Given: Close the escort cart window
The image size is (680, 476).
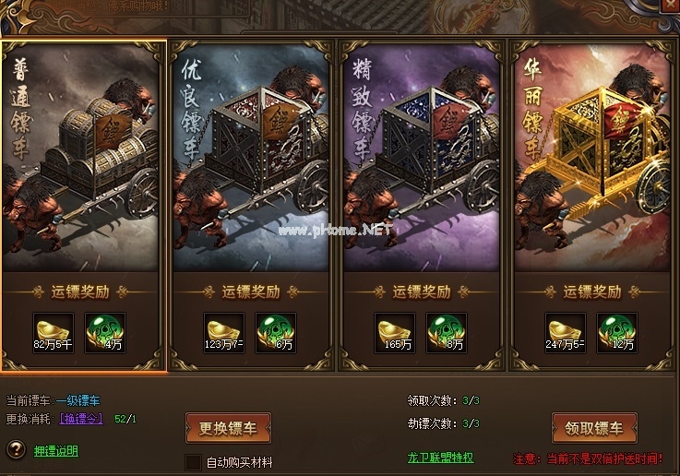Looking at the screenshot, I should pyautogui.click(x=670, y=6).
